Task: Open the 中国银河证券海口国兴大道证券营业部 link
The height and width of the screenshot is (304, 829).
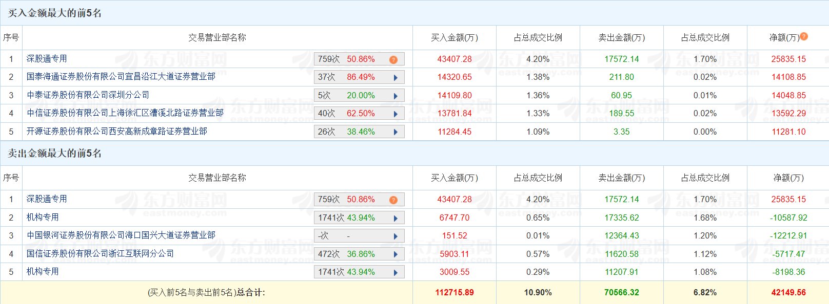Action: (121, 235)
